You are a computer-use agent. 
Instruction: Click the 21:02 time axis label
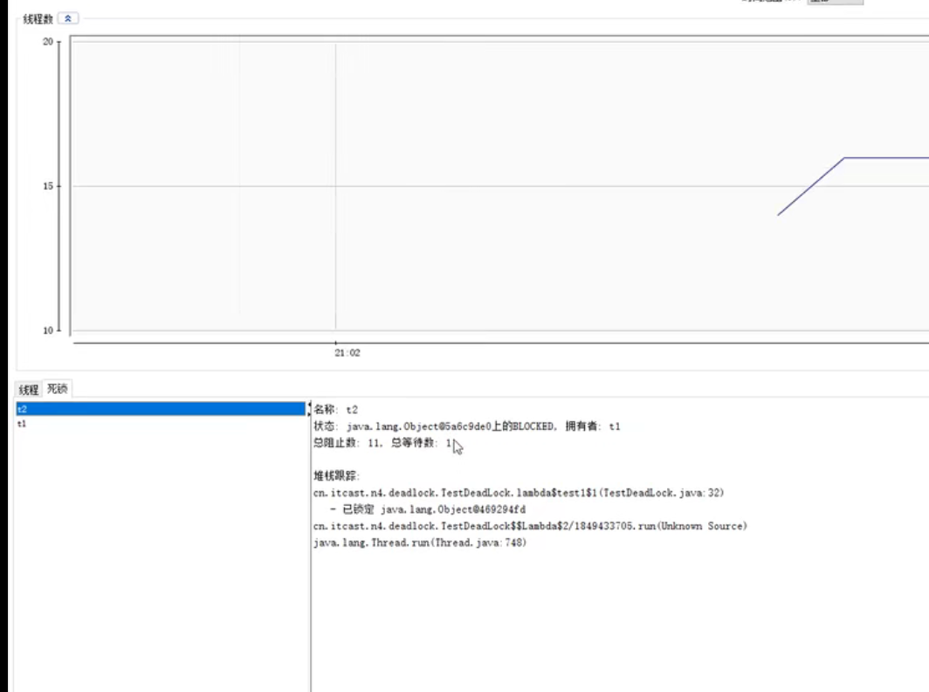pos(348,353)
